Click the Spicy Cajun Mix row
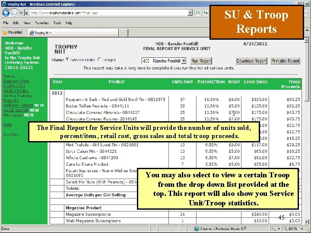The height and width of the screenshot is (233, 311). click(176, 151)
